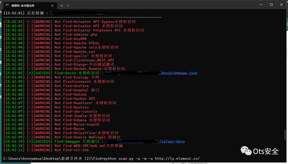Close the 命令提示符 tab

tap(52, 6)
